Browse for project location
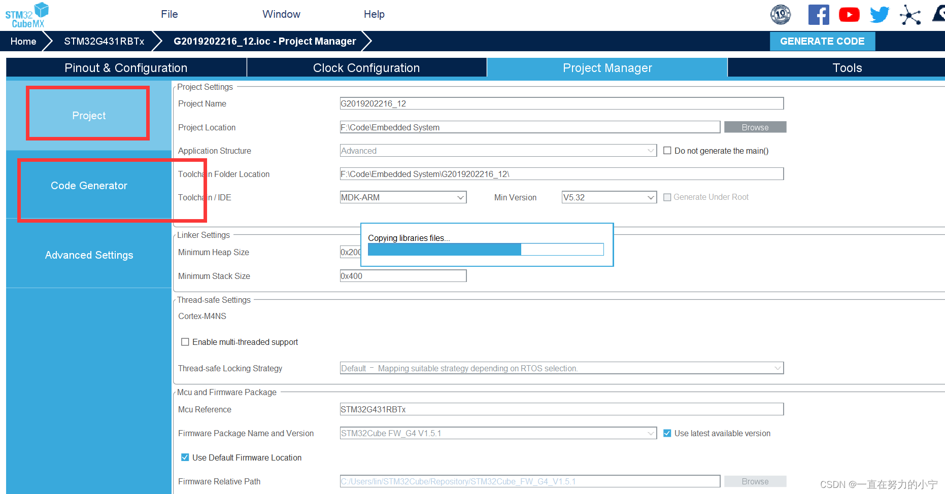This screenshot has height=494, width=945. coord(755,127)
